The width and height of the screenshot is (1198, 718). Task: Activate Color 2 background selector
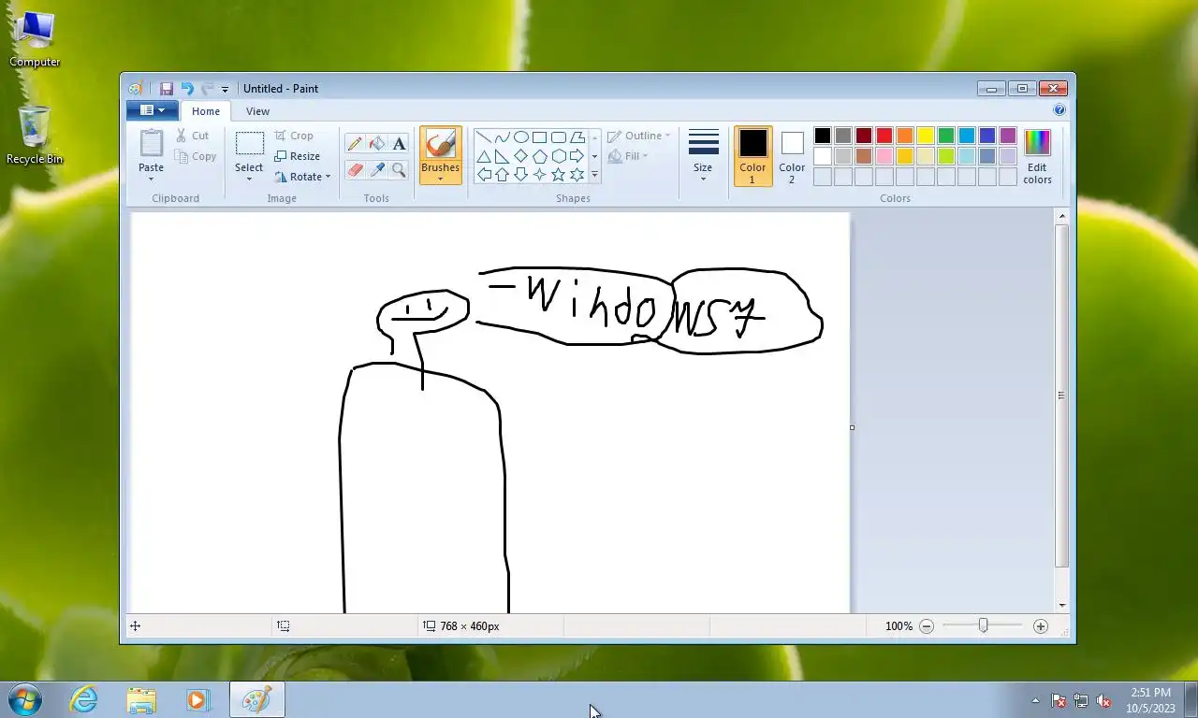pyautogui.click(x=792, y=156)
